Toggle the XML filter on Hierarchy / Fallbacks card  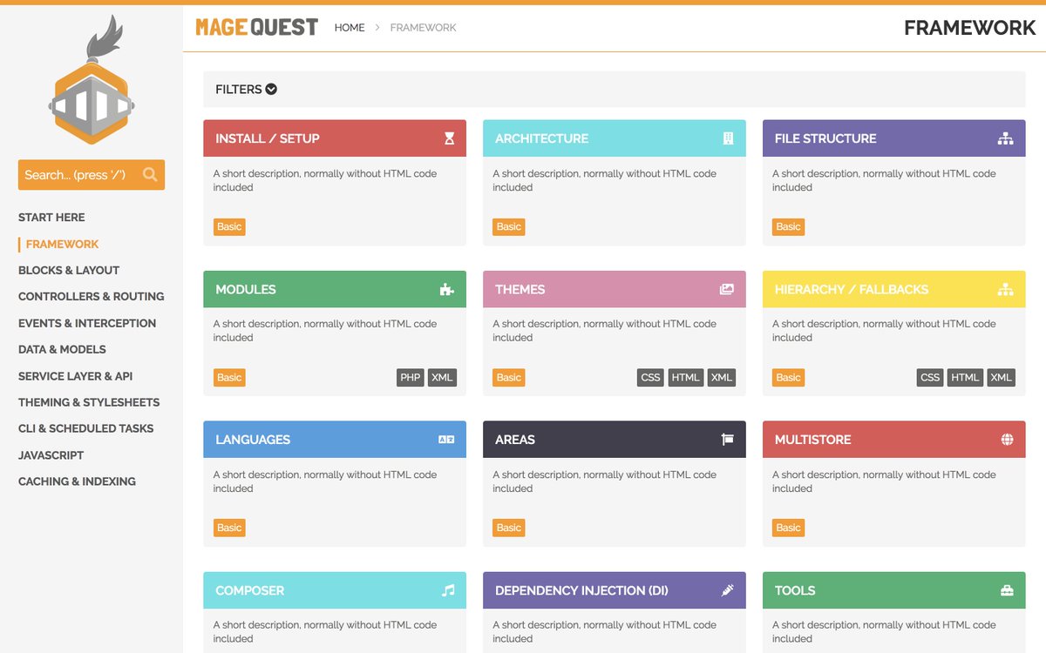point(1001,377)
